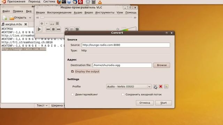The width and height of the screenshot is (223, 125).
Task: Open the Инструменты menu in VLC
Action: (x=105, y=12)
